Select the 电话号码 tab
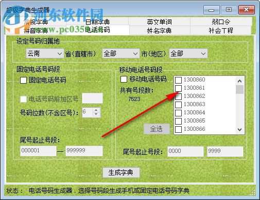 97,30
